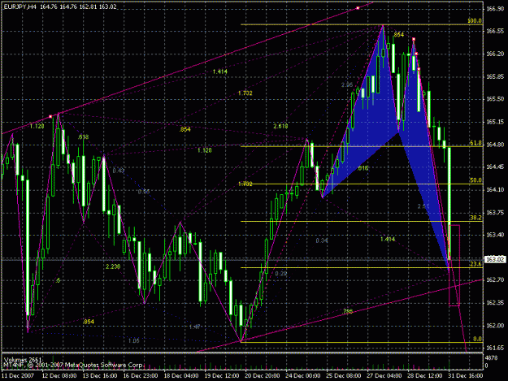Select the 164.10 price axis label

[x=495, y=189]
